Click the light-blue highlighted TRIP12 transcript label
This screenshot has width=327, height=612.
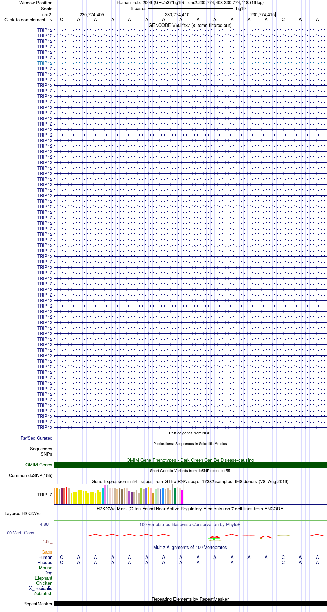coord(45,63)
